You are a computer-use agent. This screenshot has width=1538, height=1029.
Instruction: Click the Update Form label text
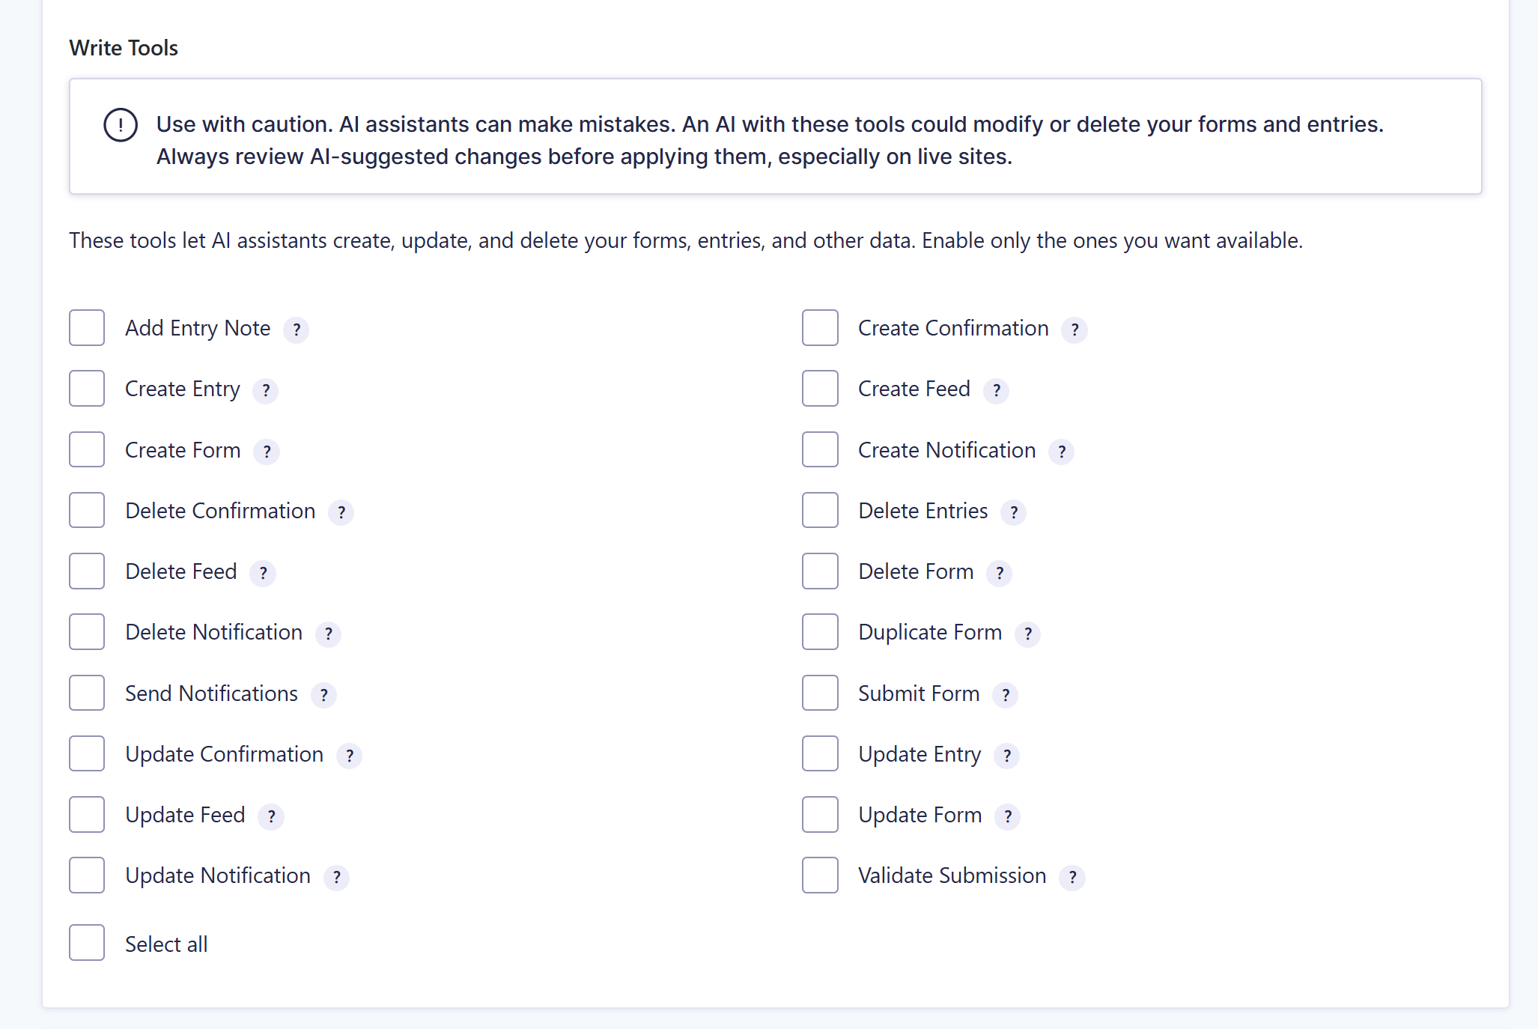tap(920, 815)
